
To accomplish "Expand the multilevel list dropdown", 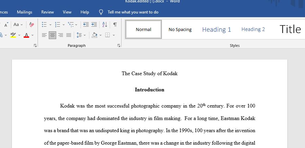I will coord(76,25).
